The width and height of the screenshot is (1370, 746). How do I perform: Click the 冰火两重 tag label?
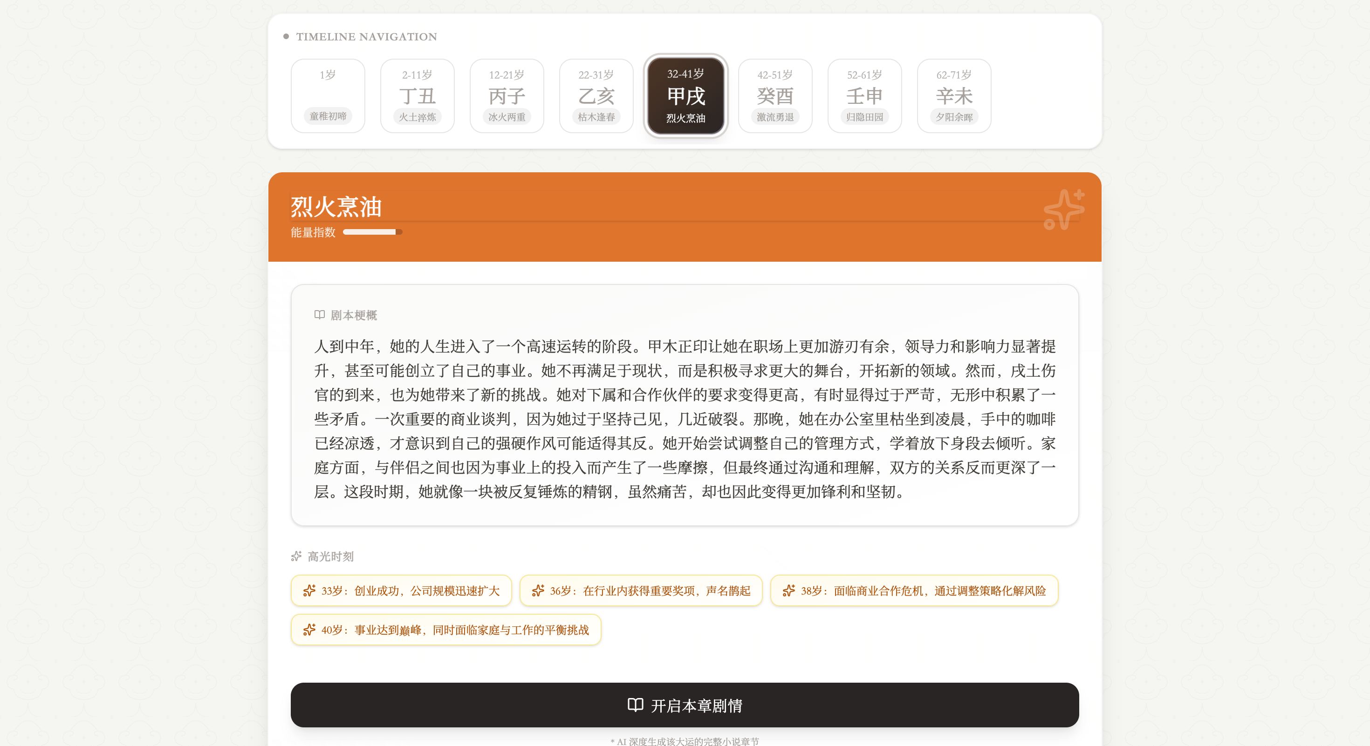pos(507,117)
